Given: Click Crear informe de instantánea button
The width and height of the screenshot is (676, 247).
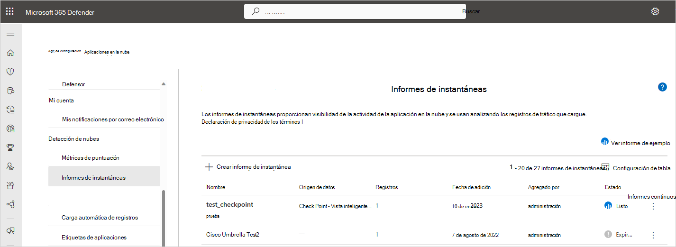Looking at the screenshot, I should (x=248, y=167).
